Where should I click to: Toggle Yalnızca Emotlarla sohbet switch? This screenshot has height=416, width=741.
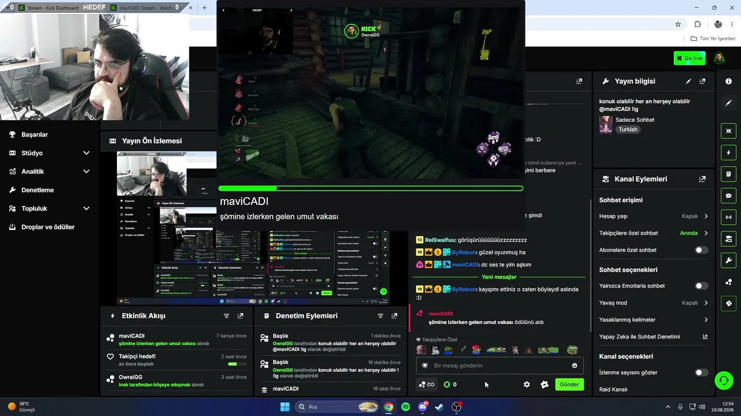point(701,286)
